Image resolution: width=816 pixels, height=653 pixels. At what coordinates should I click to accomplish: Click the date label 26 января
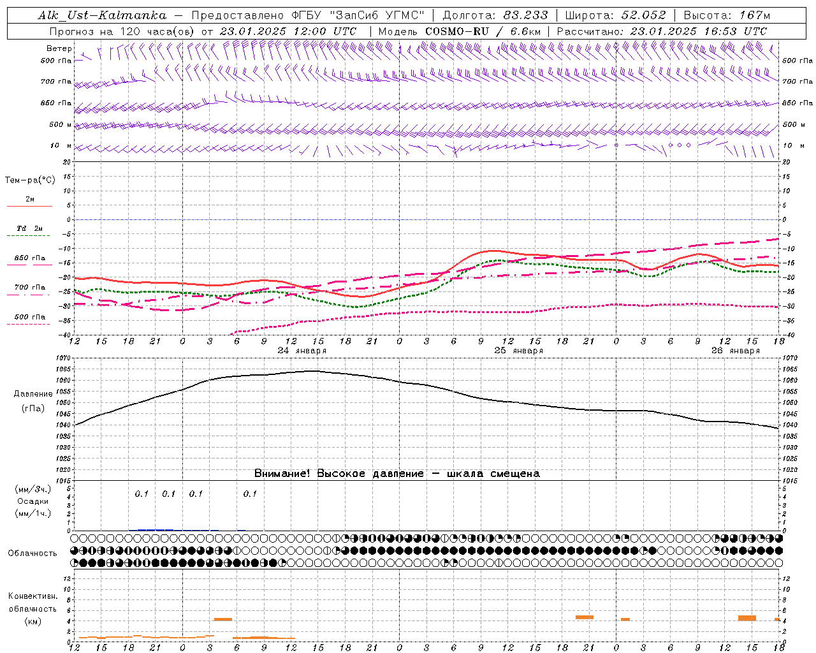736,351
